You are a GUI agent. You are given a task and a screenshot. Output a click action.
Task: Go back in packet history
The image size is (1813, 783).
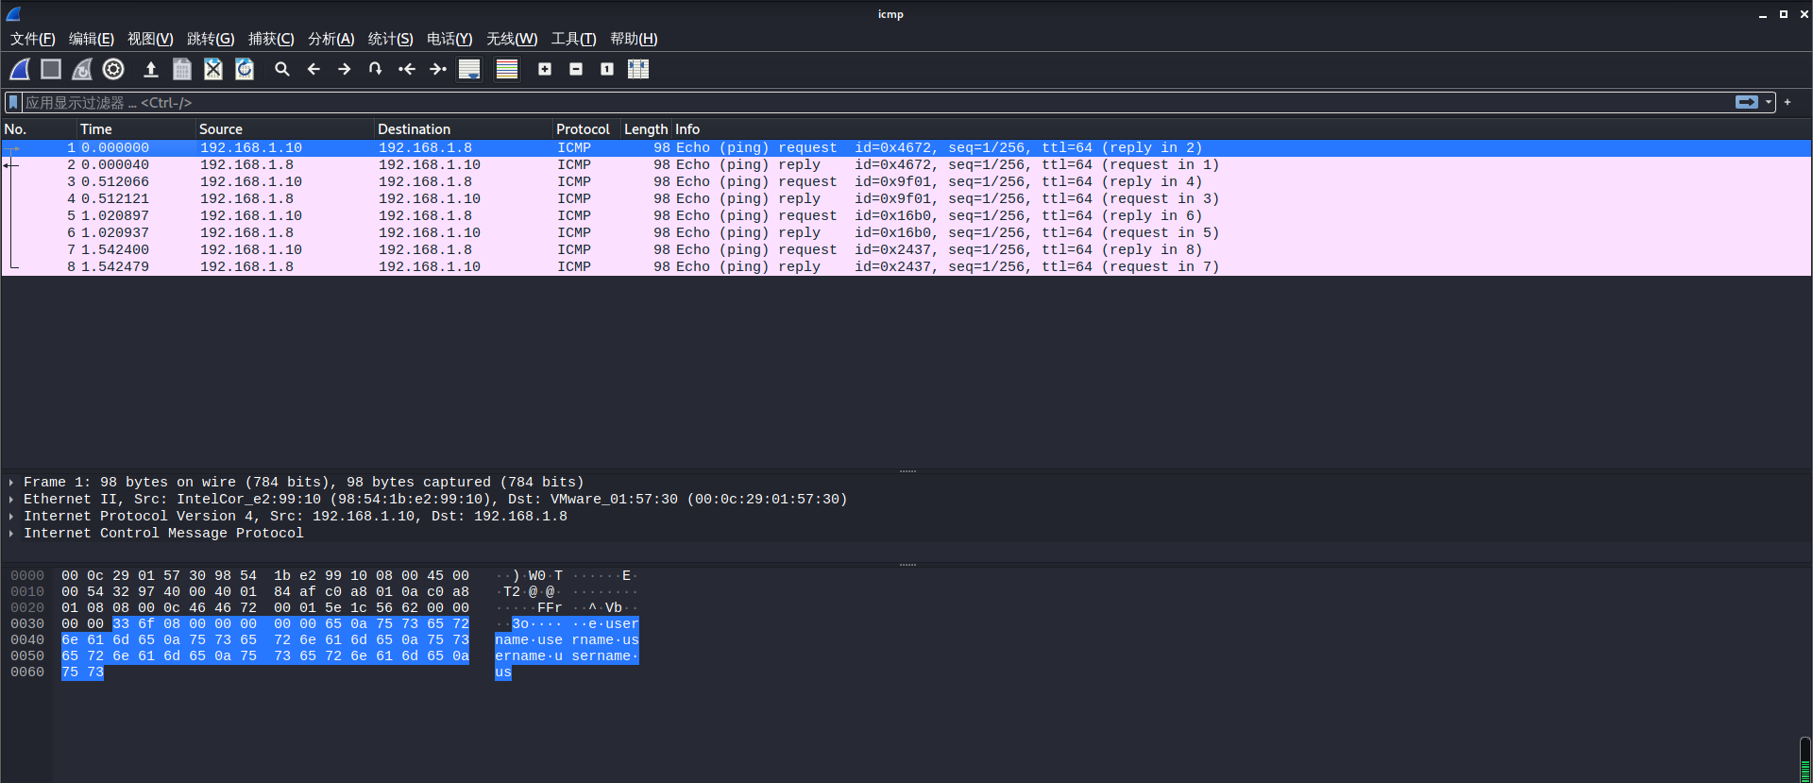click(x=313, y=69)
